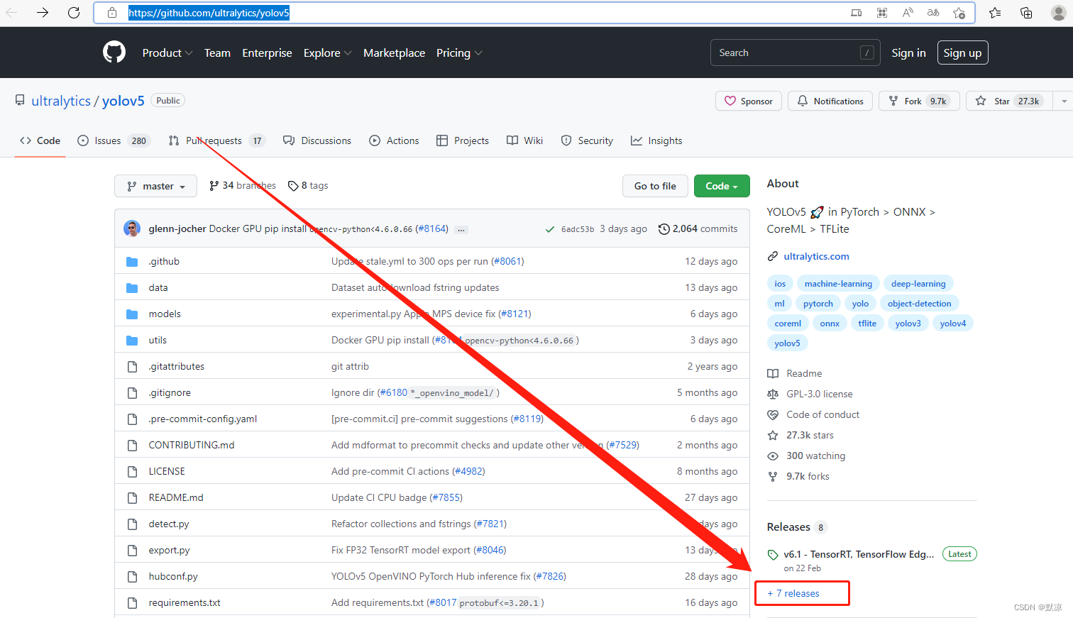Viewport: 1073px width, 618px height.
Task: Click the eye icon next to 300 watching
Action: pyautogui.click(x=773, y=456)
